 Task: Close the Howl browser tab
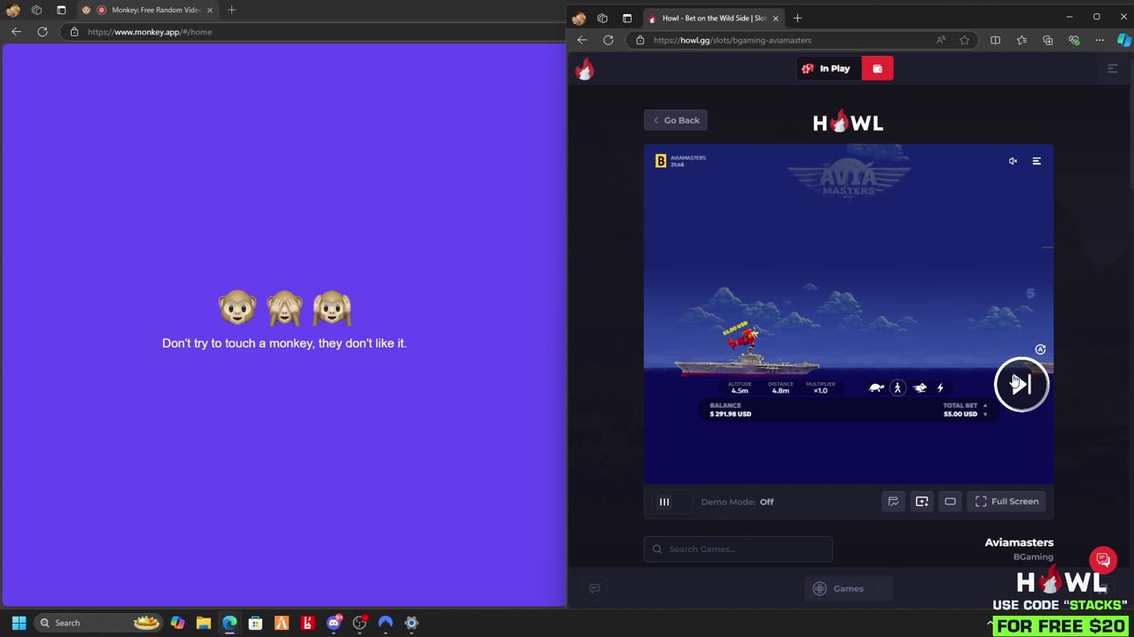point(775,18)
